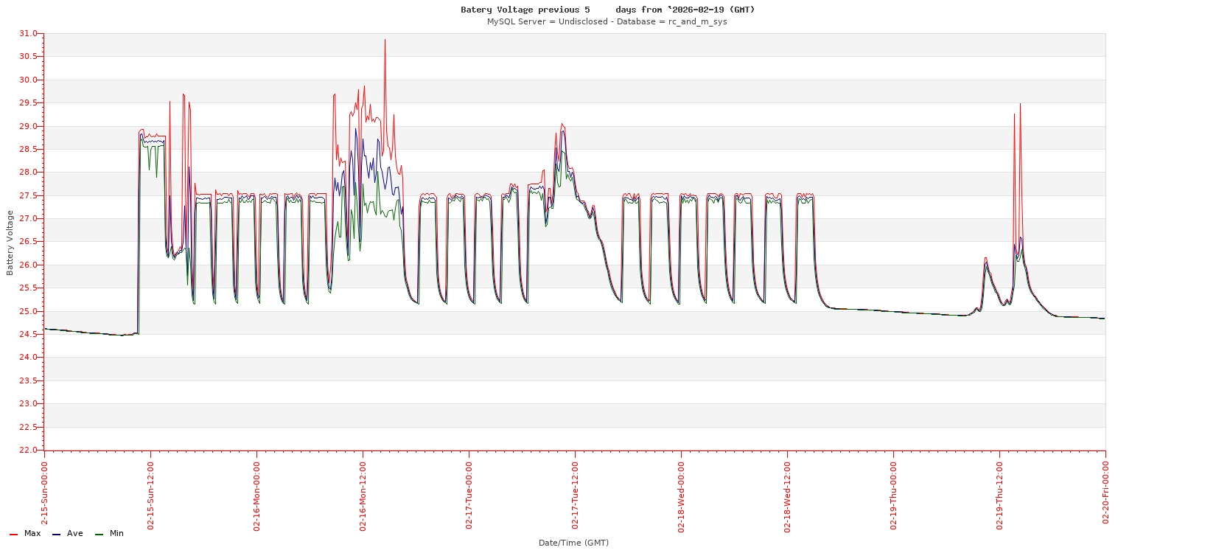Select the 25.0 y-axis tick value

coord(28,312)
